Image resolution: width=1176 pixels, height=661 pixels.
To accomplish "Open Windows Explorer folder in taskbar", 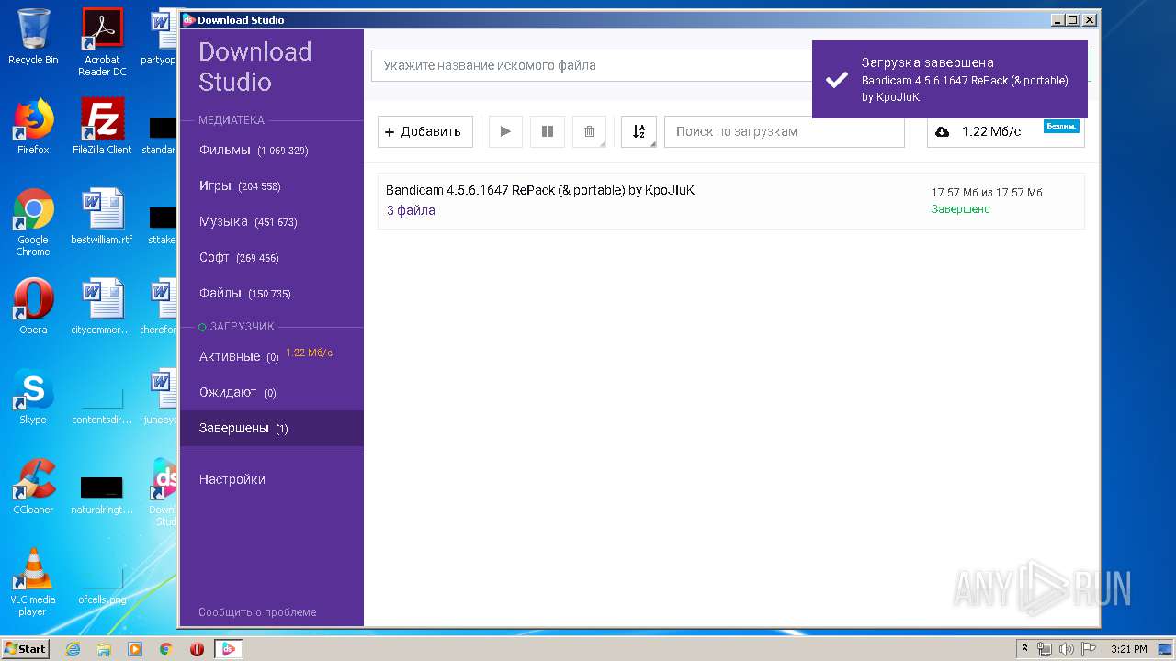I will tap(104, 649).
